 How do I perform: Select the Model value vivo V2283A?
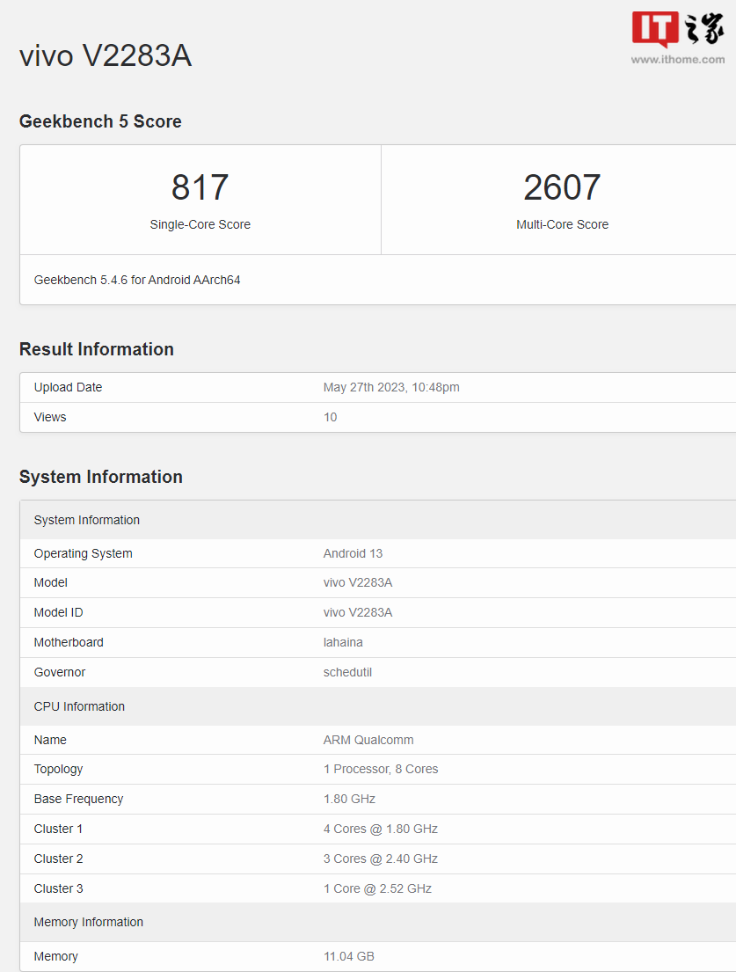358,582
